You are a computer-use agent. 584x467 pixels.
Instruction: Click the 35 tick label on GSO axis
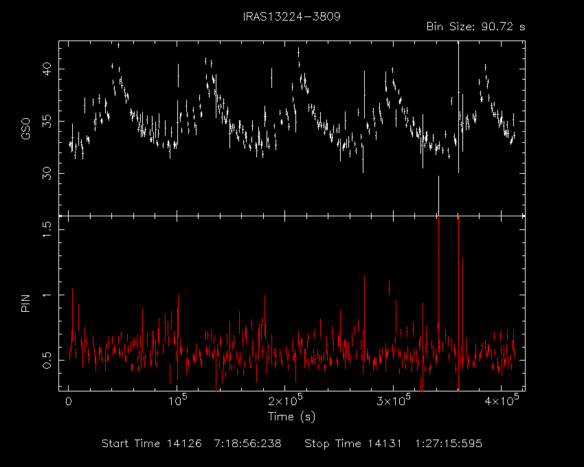(47, 121)
